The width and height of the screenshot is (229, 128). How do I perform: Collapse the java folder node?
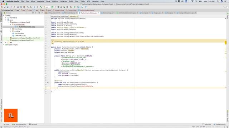6,20
